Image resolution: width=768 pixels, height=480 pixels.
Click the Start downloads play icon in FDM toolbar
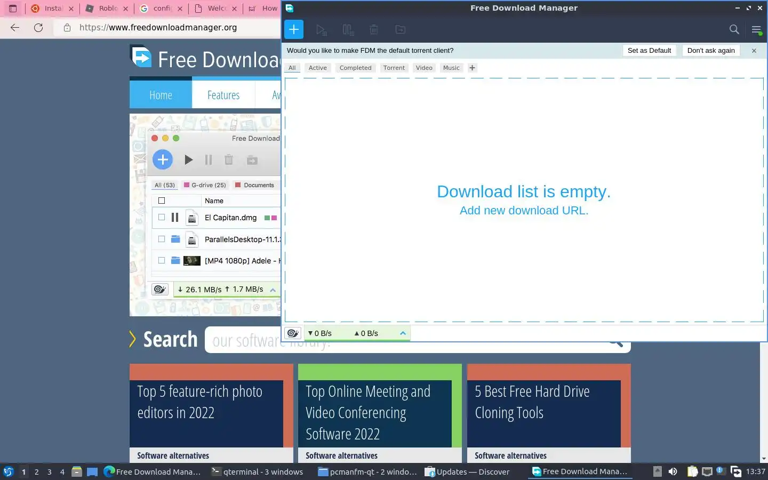(321, 30)
